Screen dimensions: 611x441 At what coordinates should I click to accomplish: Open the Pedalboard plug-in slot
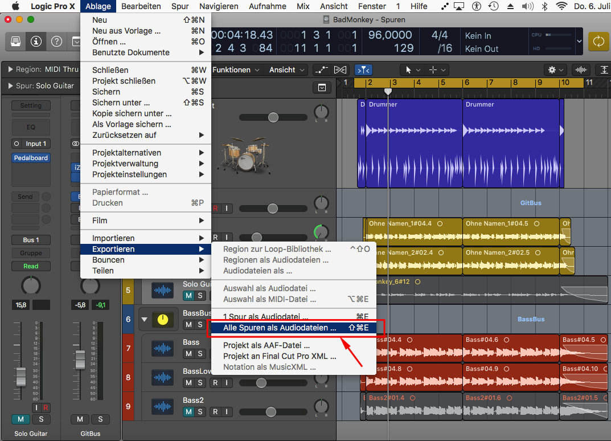(x=31, y=158)
